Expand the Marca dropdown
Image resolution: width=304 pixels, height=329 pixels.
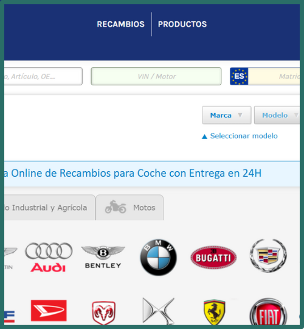click(227, 115)
